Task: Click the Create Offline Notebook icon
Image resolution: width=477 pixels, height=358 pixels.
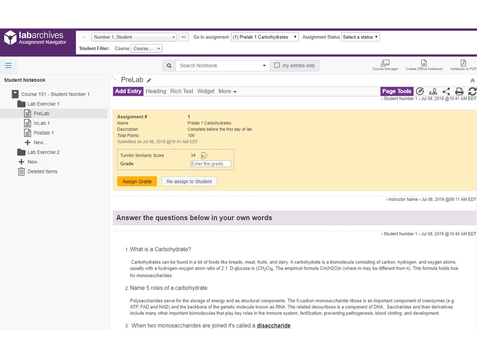Action: click(x=424, y=63)
